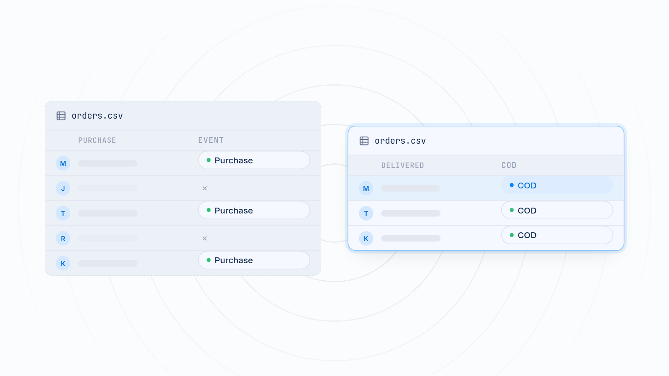Click COD pill in right table row T
Viewport: 669px width, 376px height.
pyautogui.click(x=557, y=211)
